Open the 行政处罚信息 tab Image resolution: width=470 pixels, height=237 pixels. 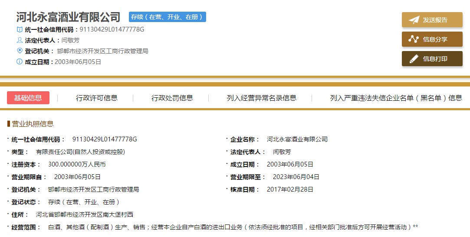click(172, 98)
